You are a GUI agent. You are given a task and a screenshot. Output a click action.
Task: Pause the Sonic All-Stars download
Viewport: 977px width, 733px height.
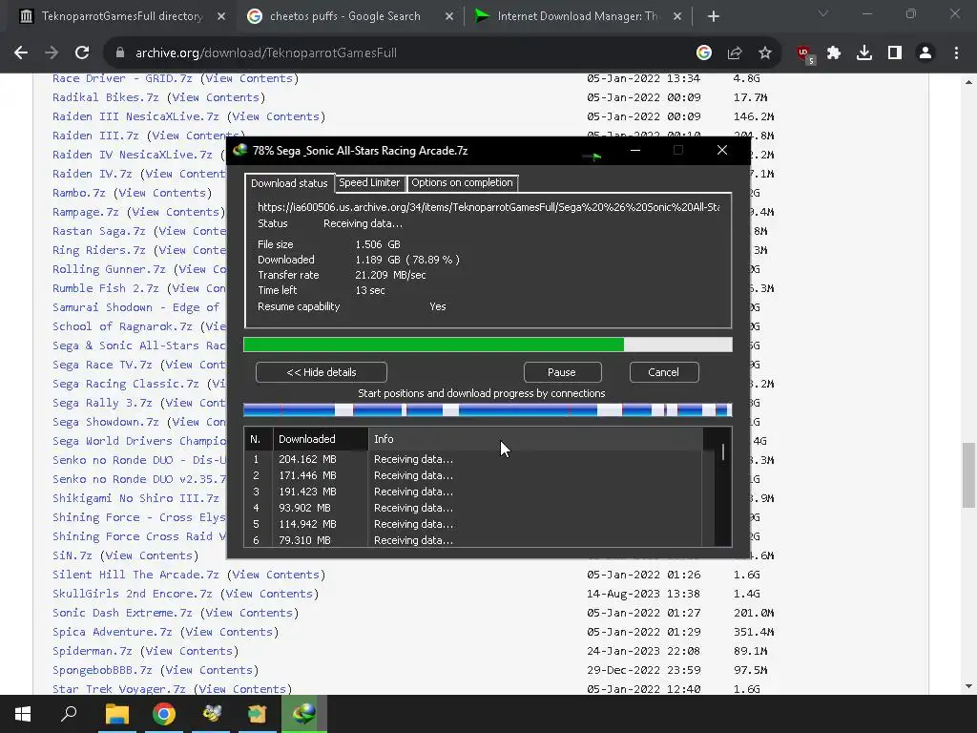coord(562,372)
